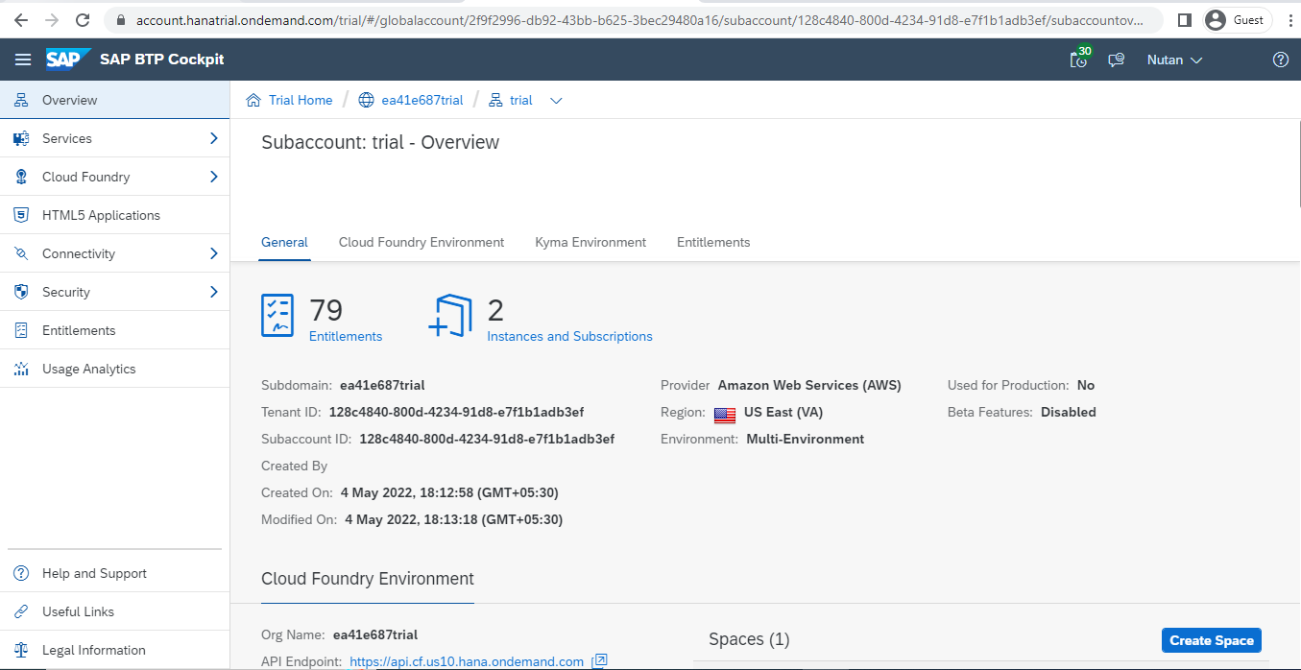This screenshot has width=1301, height=670.
Task: Go to ea41e687trial breadcrumb
Action: 422,100
